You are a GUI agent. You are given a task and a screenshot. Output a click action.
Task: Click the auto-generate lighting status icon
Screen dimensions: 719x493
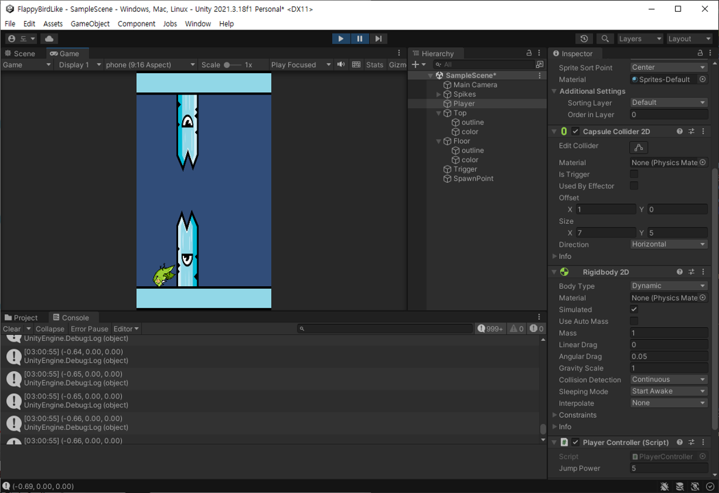click(x=695, y=487)
